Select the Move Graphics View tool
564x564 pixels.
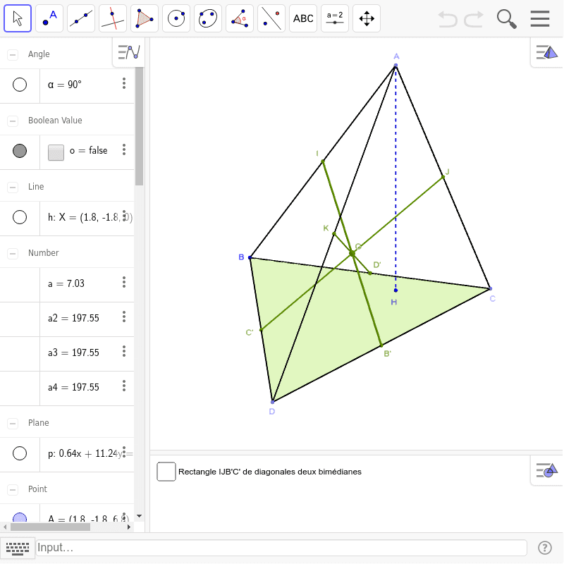pos(367,18)
